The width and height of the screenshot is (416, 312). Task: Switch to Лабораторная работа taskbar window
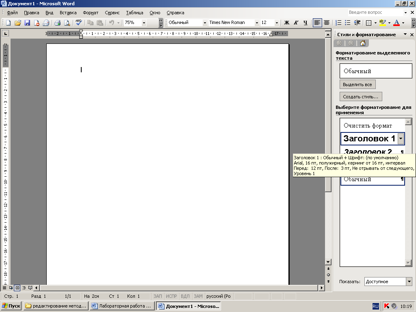pyautogui.click(x=122, y=306)
